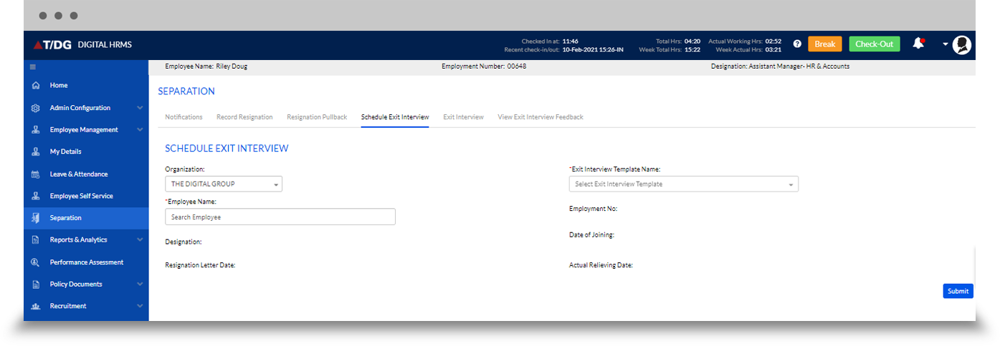Click the Checked In at 11:46 text
This screenshot has height=346, width=1000.
(550, 41)
